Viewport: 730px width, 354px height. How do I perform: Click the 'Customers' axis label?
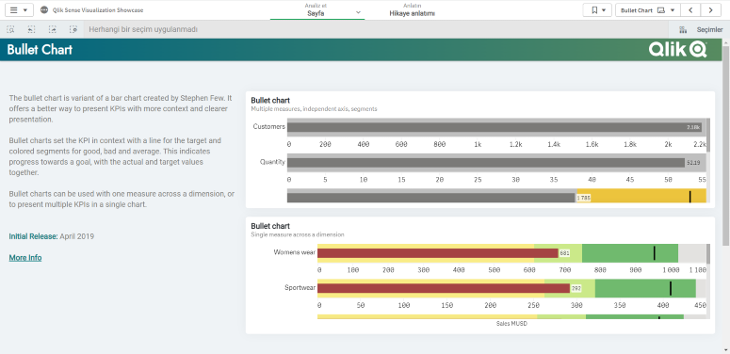coord(269,126)
